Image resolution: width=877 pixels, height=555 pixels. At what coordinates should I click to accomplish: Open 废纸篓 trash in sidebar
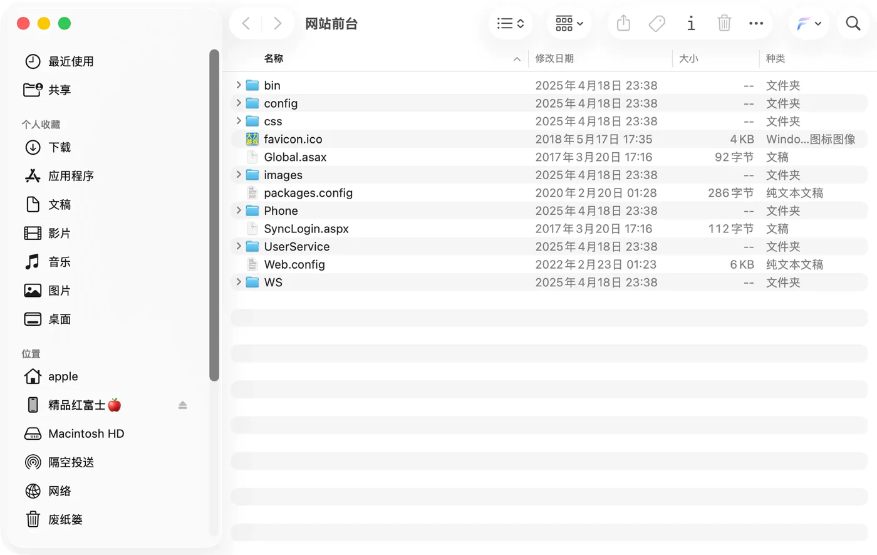[x=54, y=519]
